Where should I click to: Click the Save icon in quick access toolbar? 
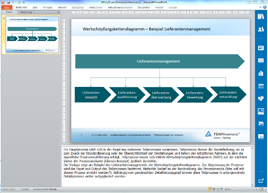8,2
